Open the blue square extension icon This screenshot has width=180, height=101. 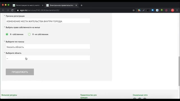pyautogui.click(x=152, y=10)
